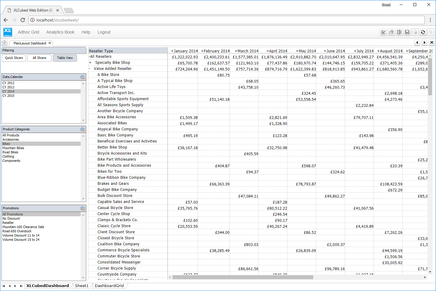Screen dimensions: 436x291
Task: Click the save floppy disk icon
Action: pyautogui.click(x=407, y=32)
